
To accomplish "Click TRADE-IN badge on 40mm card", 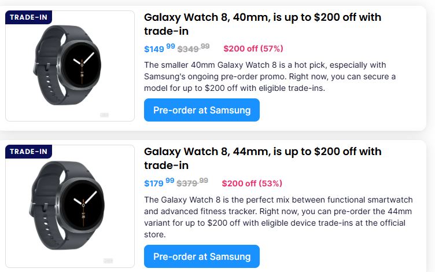I will (28, 17).
